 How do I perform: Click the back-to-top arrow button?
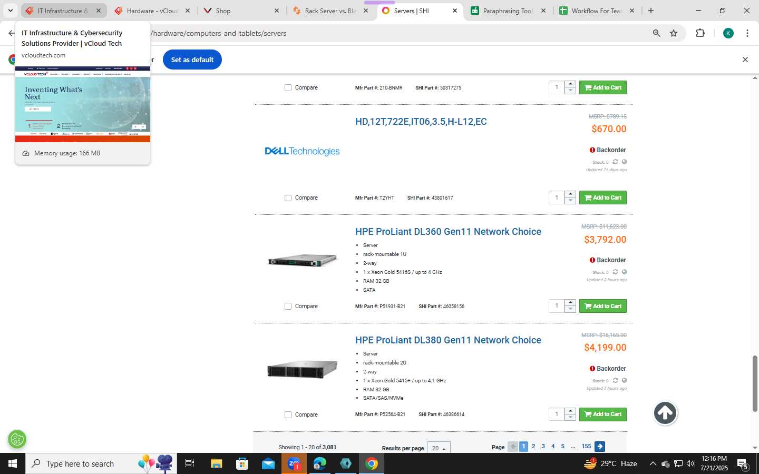(665, 413)
